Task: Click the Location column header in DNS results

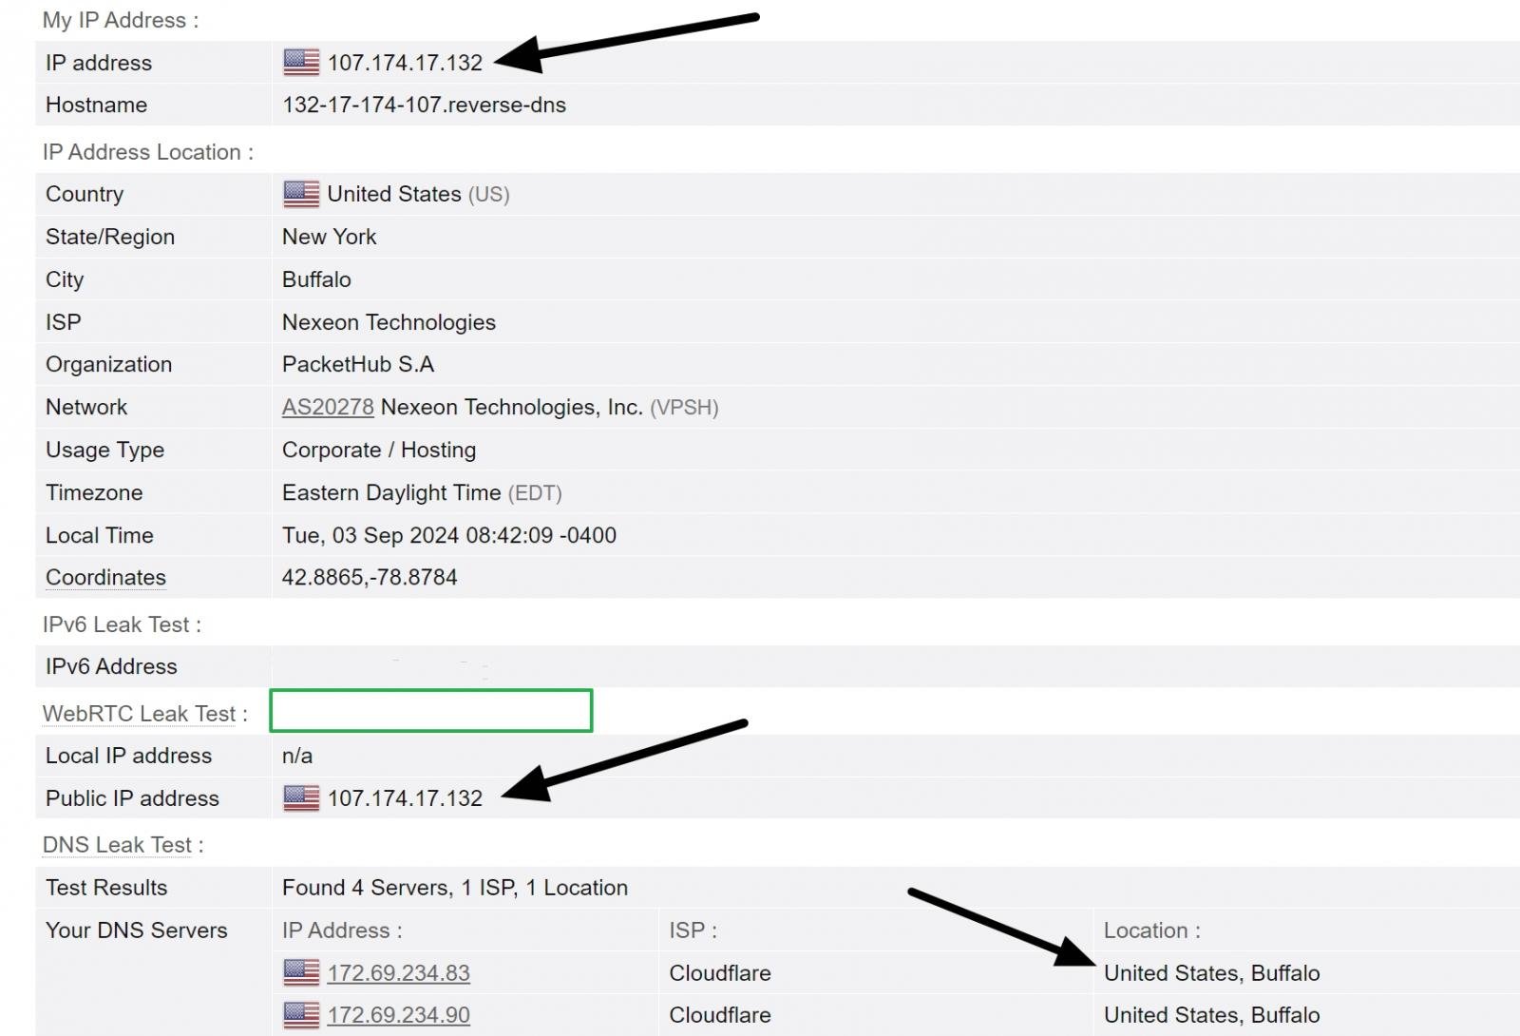Action: tap(1152, 930)
